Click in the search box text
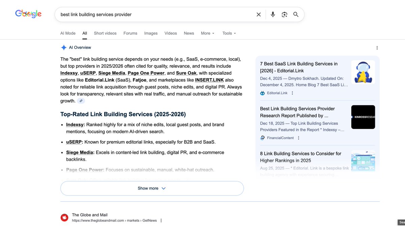 tap(96, 14)
